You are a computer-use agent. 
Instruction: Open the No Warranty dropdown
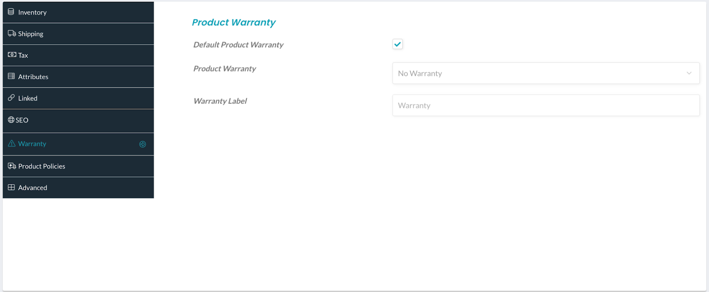coord(546,73)
